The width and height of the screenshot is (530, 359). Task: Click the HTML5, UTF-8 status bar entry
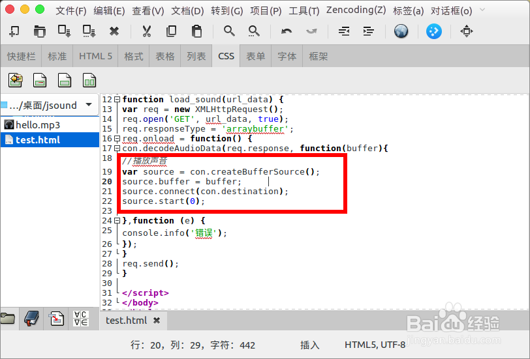[x=375, y=345]
